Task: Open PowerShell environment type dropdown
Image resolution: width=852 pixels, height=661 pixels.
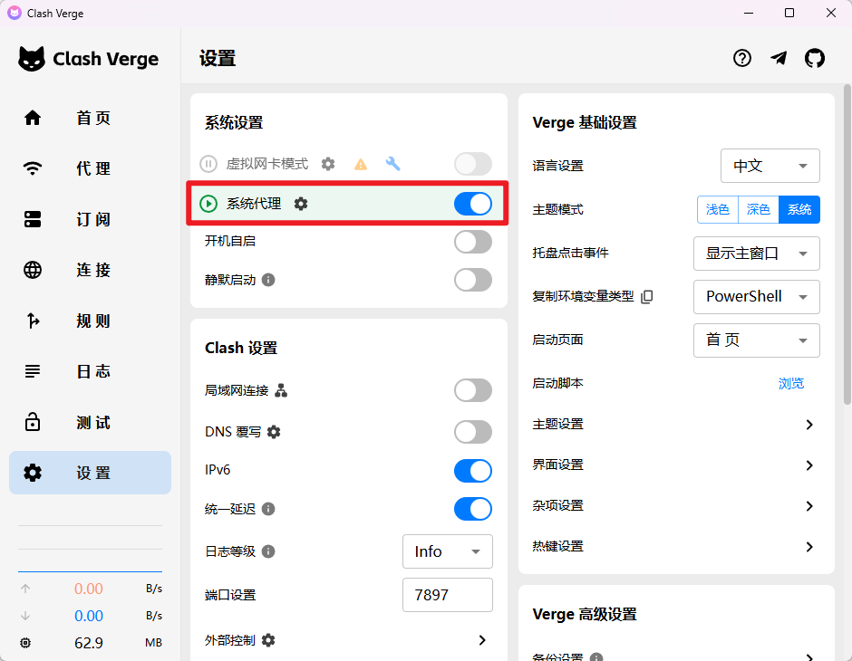Action: (x=756, y=297)
